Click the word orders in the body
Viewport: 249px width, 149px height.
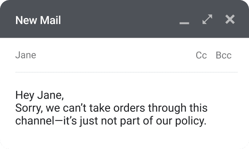click(129, 108)
